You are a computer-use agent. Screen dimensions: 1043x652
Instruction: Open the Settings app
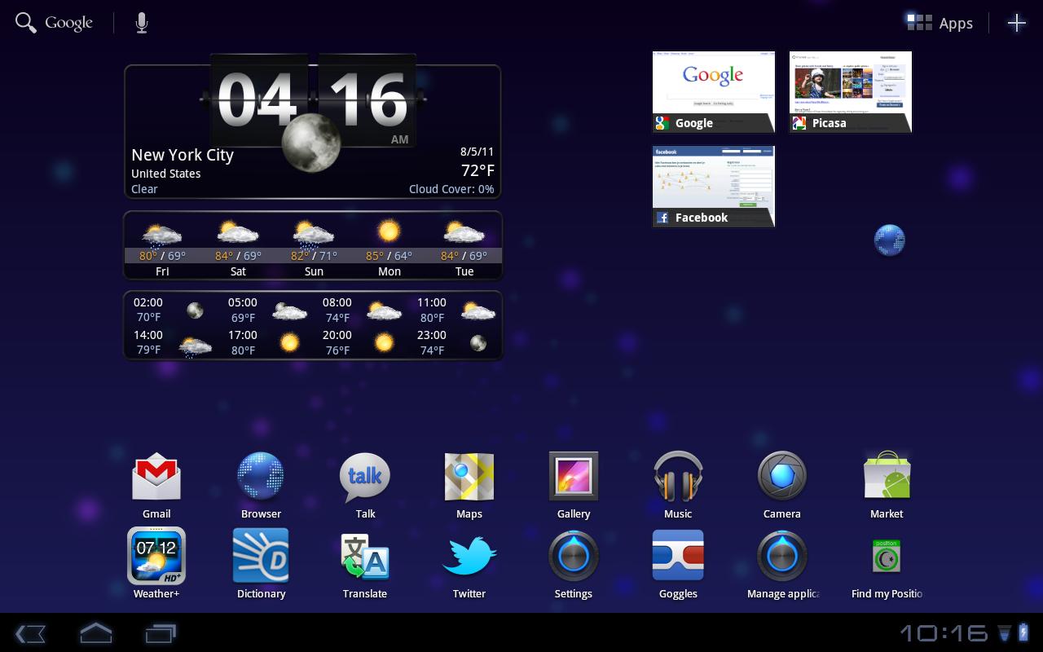tap(574, 564)
